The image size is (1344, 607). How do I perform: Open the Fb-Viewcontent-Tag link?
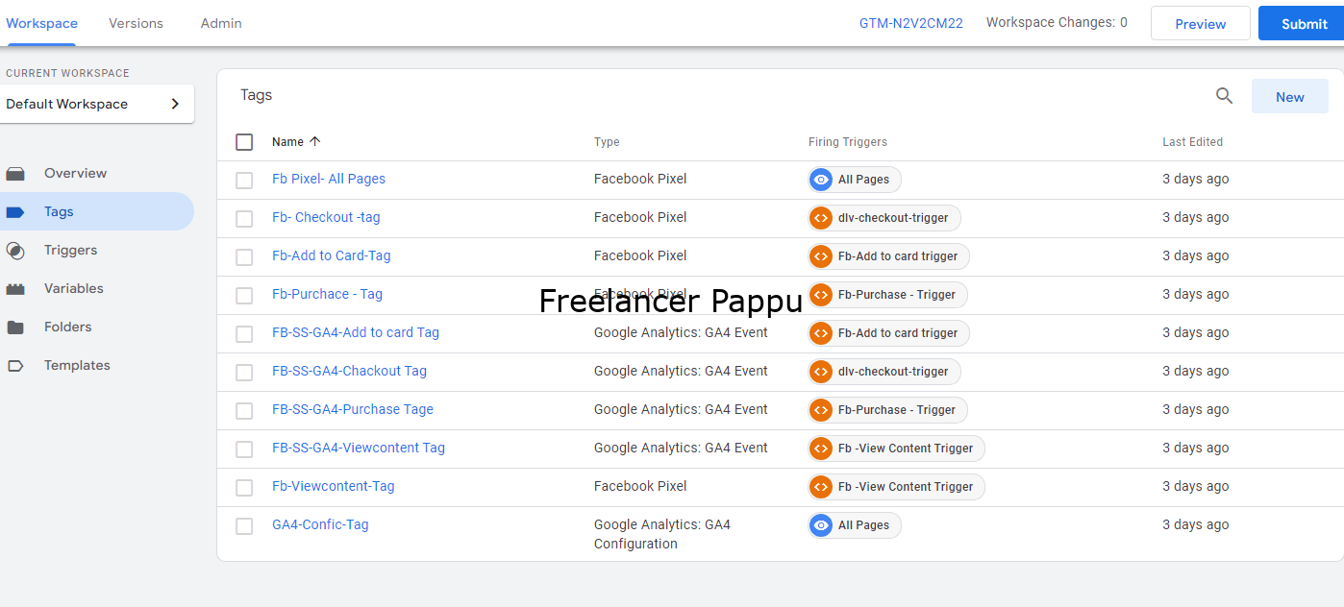pyautogui.click(x=334, y=486)
